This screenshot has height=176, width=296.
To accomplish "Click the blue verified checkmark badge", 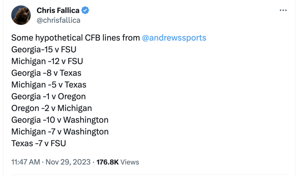I will pyautogui.click(x=86, y=10).
